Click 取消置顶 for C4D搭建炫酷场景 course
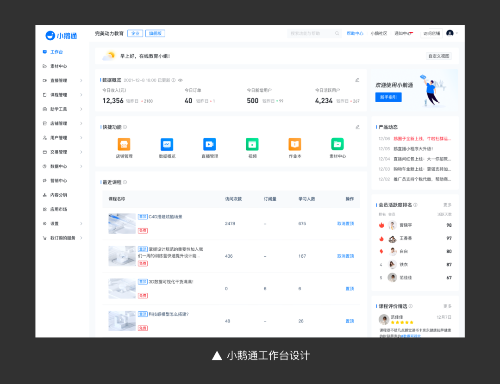The image size is (500, 384). pos(345,223)
